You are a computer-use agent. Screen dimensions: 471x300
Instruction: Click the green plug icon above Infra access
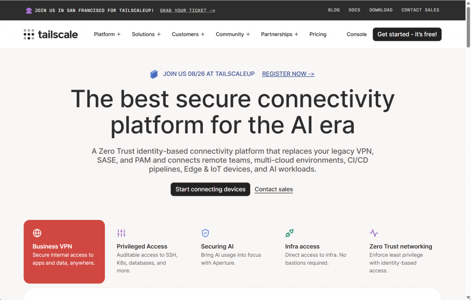click(290, 233)
